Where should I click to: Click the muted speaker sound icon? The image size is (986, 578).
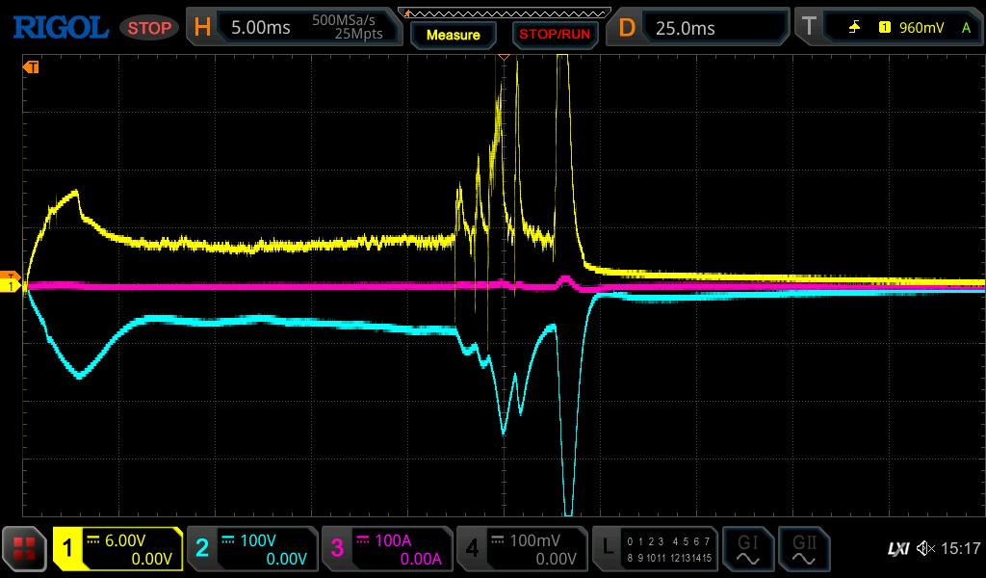[x=925, y=549]
